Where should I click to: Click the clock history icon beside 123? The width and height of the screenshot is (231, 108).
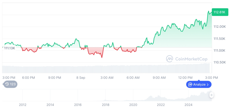point(7,84)
